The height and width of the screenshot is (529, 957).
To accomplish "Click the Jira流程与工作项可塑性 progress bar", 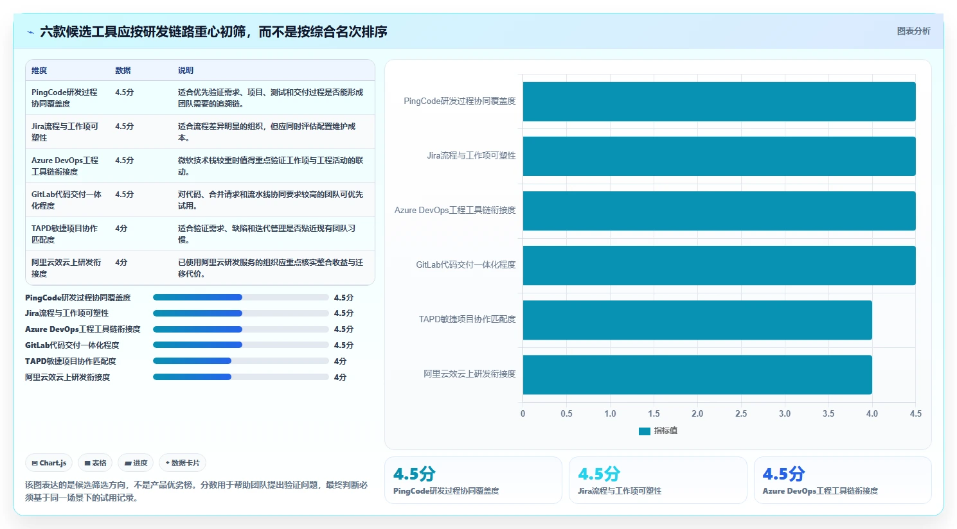I will [241, 313].
